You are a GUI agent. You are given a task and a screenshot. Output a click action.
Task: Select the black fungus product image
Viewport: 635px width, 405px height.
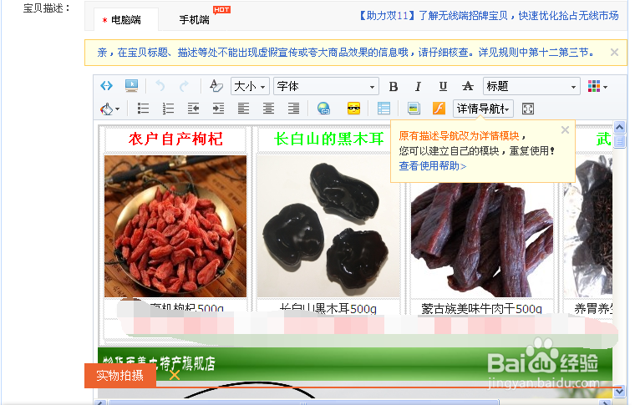coord(328,226)
